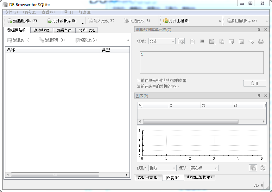Click Write Changes (写入更改) toolbar button
The height and width of the screenshot is (192, 272).
click(x=101, y=21)
